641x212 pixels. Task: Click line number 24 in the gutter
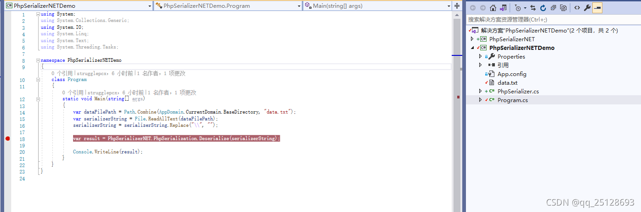(x=23, y=178)
